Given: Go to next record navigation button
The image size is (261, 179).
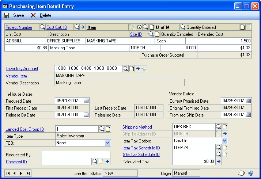Looking at the screenshot, I should (21, 174).
